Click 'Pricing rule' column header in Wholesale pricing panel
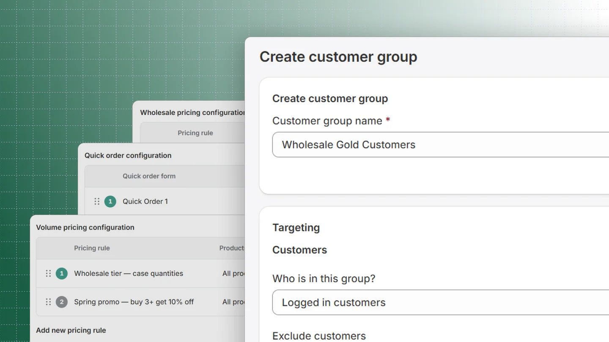Screen dimensions: 609x342 pyautogui.click(x=195, y=133)
